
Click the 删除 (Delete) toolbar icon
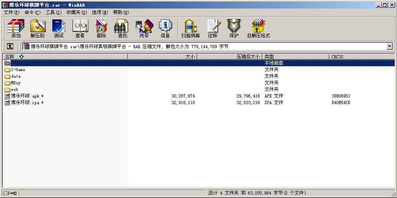pyautogui.click(x=101, y=26)
